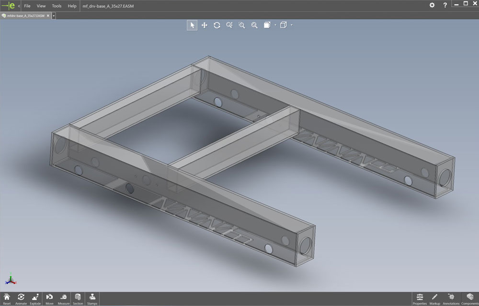479x306 pixels.
Task: Close the mfdrv-base_A_35x27.EASM tab
Action: pyautogui.click(x=47, y=15)
